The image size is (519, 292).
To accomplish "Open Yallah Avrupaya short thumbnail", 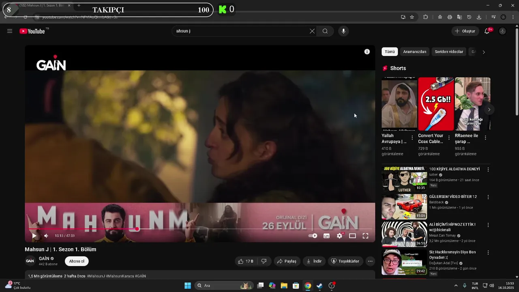I will pyautogui.click(x=399, y=104).
